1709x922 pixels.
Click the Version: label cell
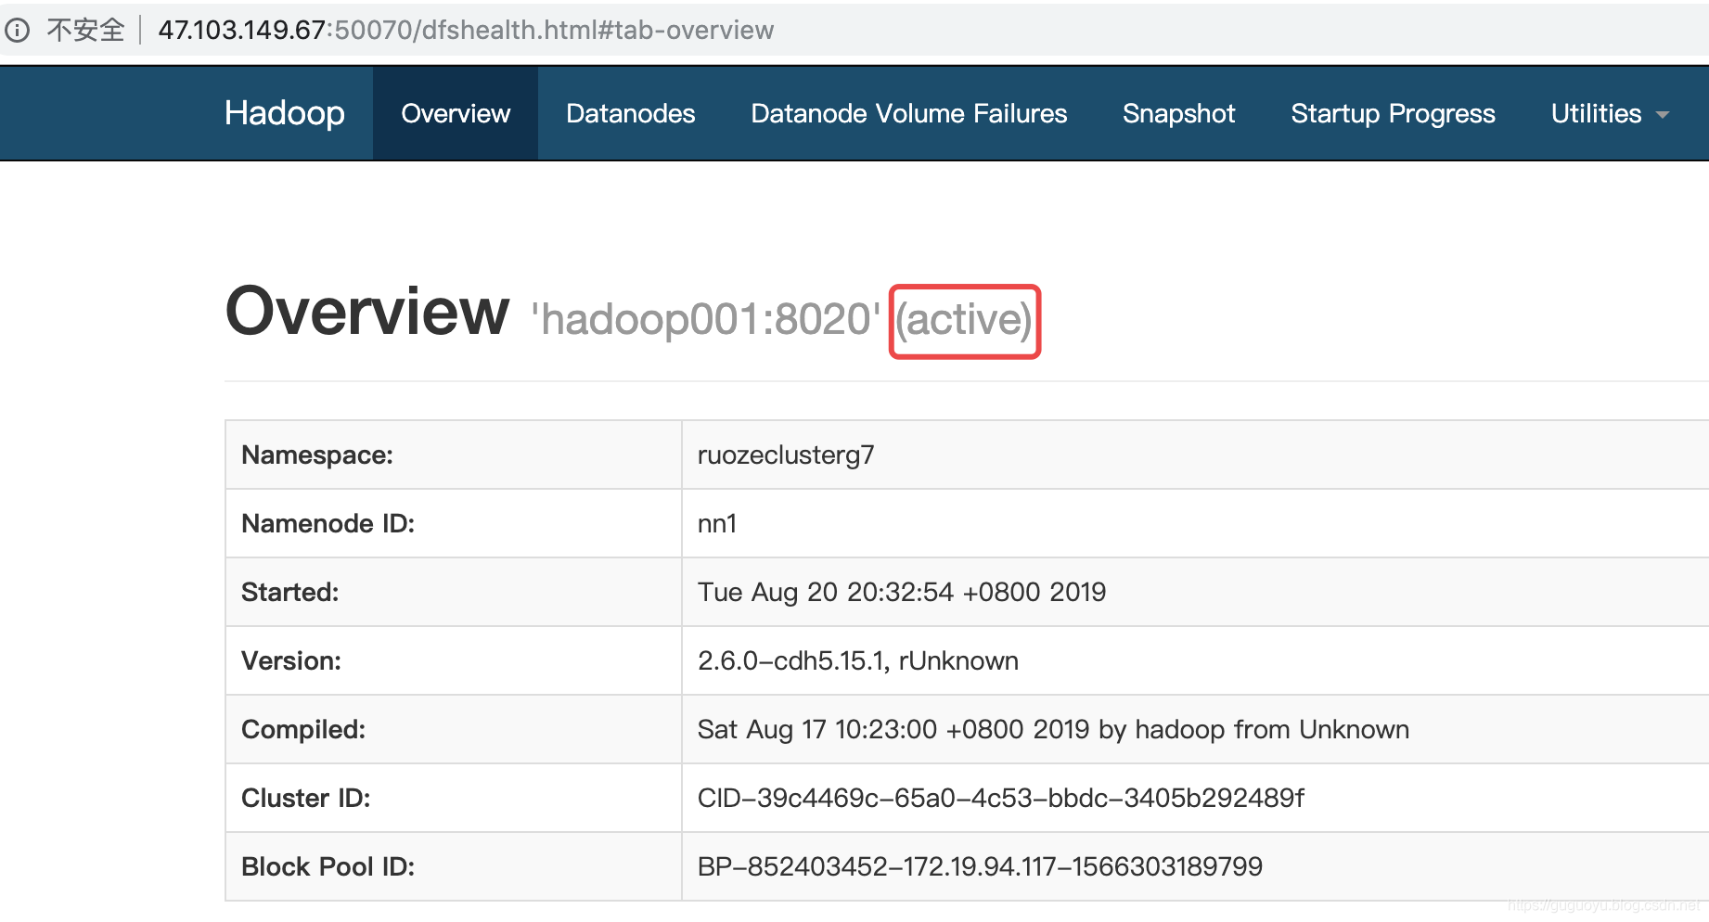454,661
